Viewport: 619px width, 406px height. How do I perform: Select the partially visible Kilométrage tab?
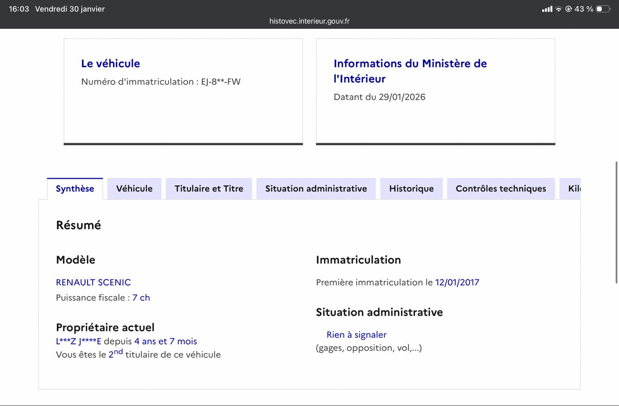(x=573, y=189)
